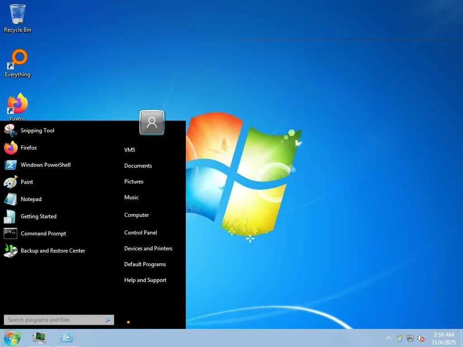Screen dimensions: 463x347
Task: Open VM5 user folder
Action: click(x=130, y=150)
